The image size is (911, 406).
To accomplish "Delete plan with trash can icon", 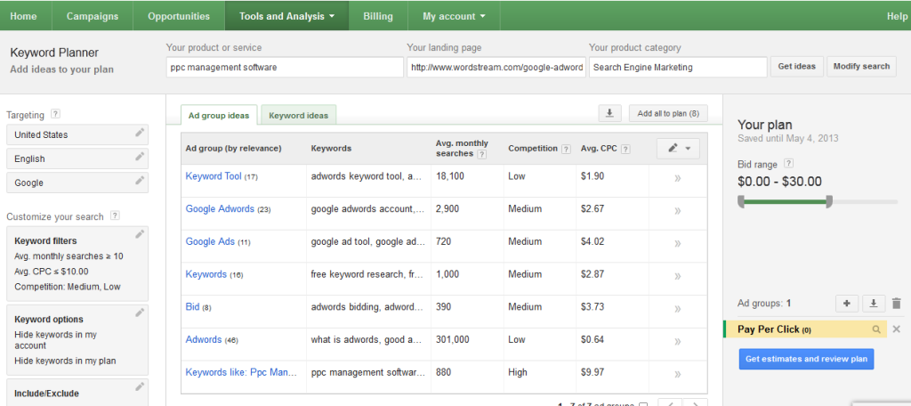I will [897, 303].
